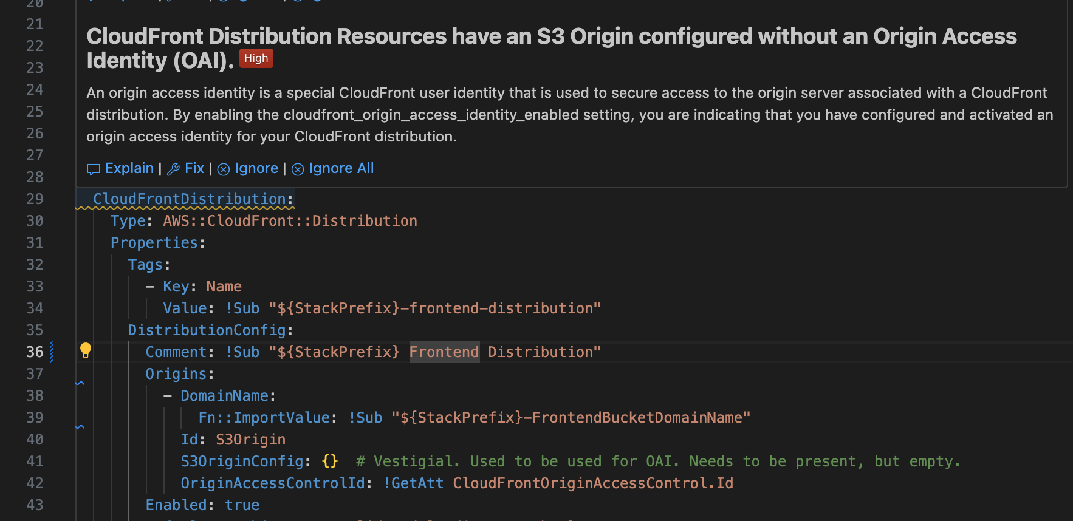Trigger the Fix action for the security issue
Image resolution: width=1073 pixels, height=521 pixels.
(x=194, y=168)
